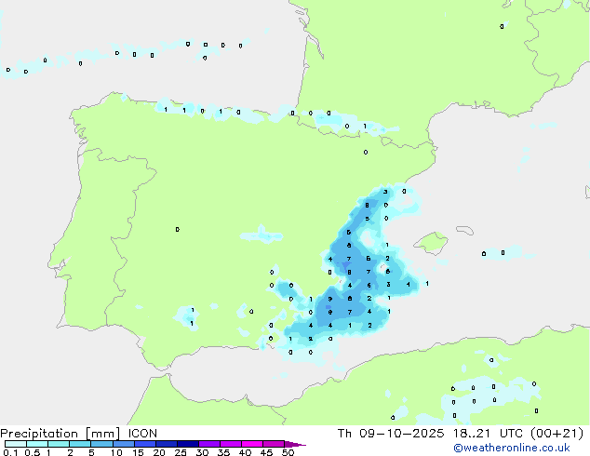Click the '(00+21)' forecast offset text
This screenshot has width=590, height=456.
[556, 434]
